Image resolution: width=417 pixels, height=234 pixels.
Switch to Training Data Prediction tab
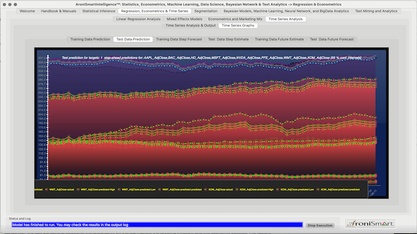click(90, 39)
